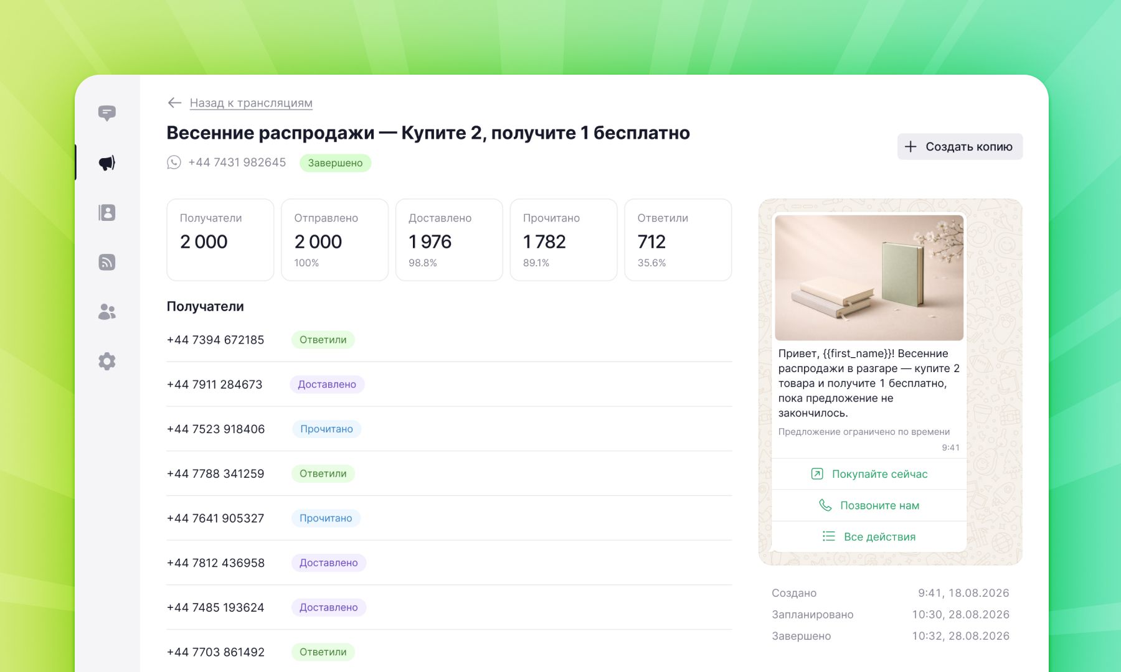Click Доставлено badge for +44 7812 436958
This screenshot has height=672, width=1121.
329,562
